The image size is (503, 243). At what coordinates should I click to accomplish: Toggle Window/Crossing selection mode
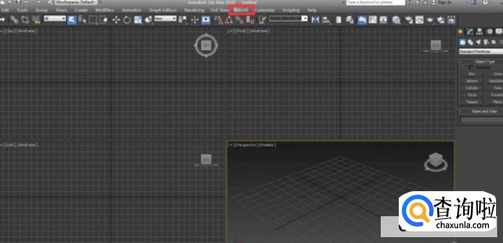(103, 20)
